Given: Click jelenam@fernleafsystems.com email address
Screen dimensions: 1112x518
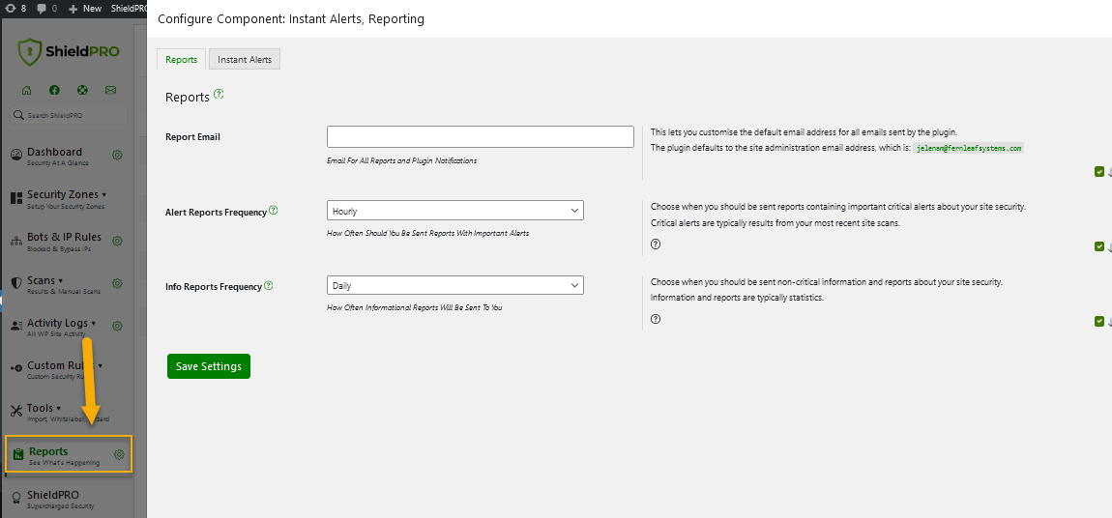Looking at the screenshot, I should (x=969, y=149).
